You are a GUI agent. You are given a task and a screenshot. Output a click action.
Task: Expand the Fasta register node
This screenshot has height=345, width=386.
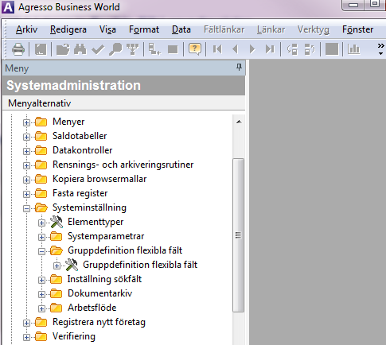coord(26,194)
